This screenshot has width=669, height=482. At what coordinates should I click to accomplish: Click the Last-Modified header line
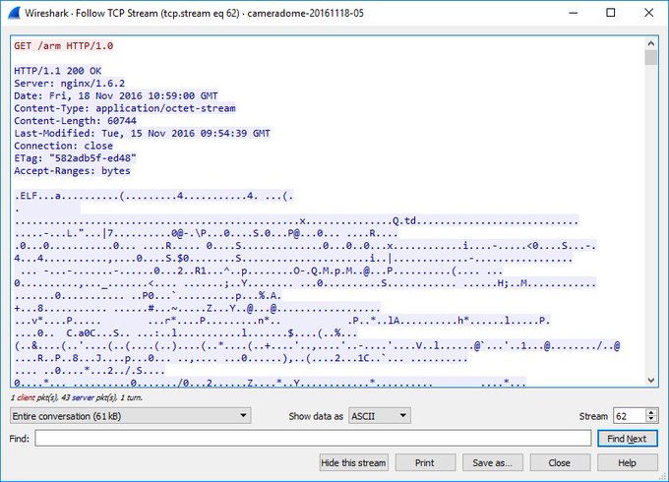(142, 133)
